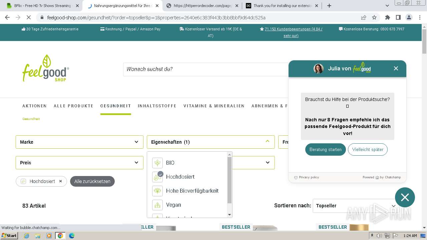Viewport: 427px width, 240px height.
Task: Open Chrome's three-dot menu
Action: coord(419,17)
